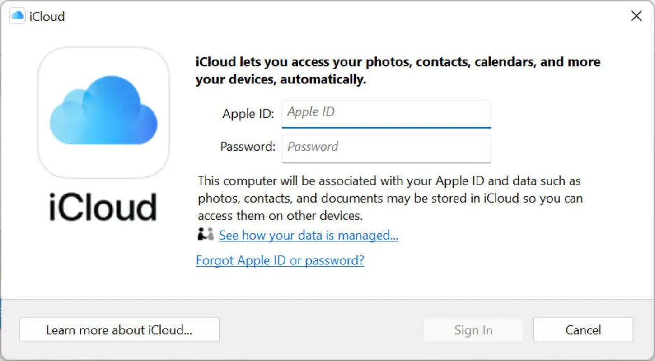Image resolution: width=655 pixels, height=361 pixels.
Task: Click the headline about accessing photos and contacts
Action: (x=398, y=70)
